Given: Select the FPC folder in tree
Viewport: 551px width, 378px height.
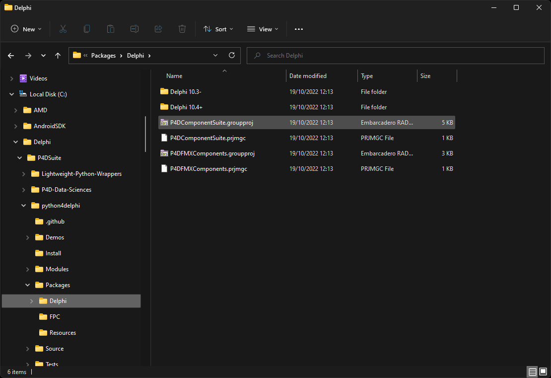Looking at the screenshot, I should pyautogui.click(x=55, y=317).
